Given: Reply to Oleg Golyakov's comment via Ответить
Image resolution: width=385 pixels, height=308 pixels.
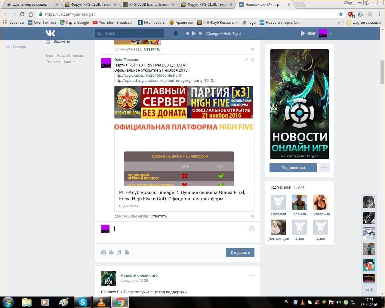Looking at the screenshot, I should pyautogui.click(x=159, y=216).
